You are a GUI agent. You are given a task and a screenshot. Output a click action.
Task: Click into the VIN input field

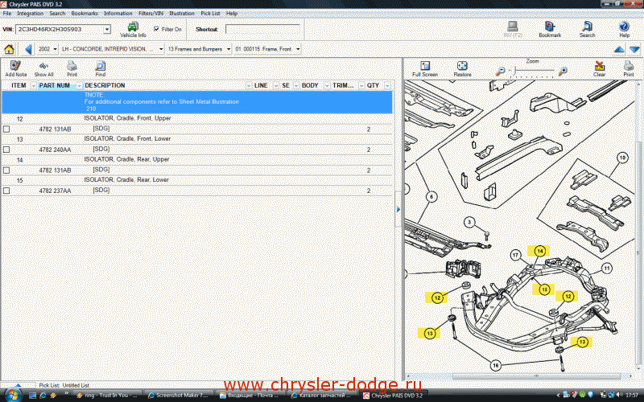click(60, 30)
